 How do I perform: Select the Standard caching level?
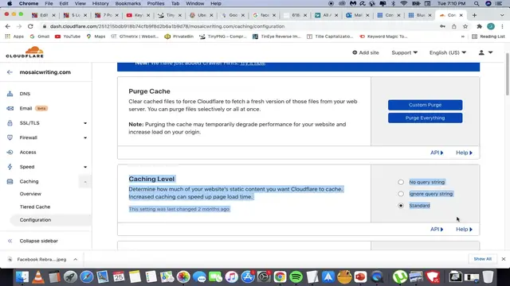[401, 206]
